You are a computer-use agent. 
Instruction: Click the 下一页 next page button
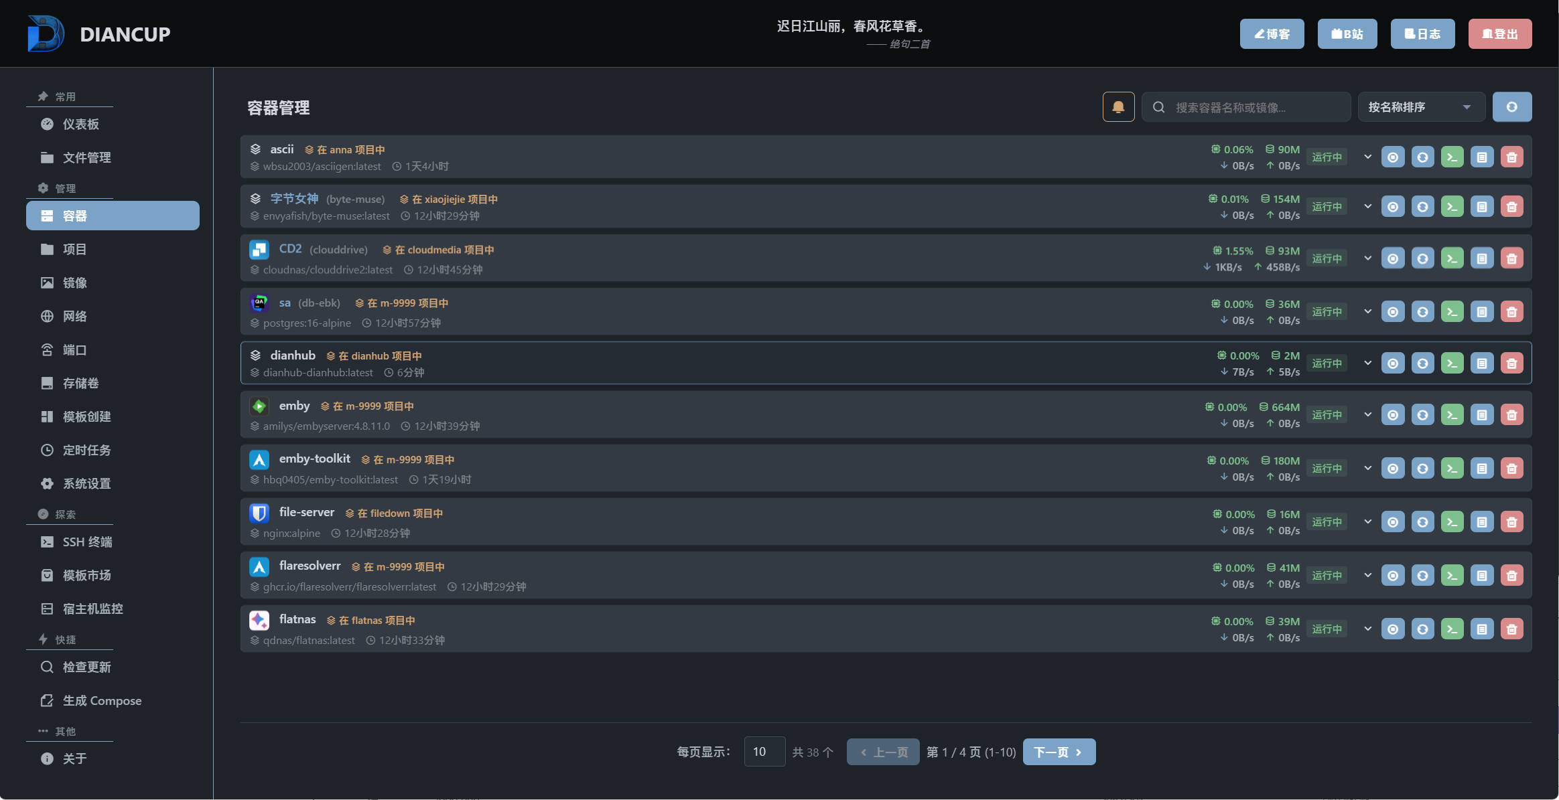point(1059,752)
